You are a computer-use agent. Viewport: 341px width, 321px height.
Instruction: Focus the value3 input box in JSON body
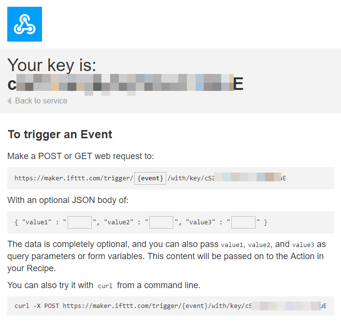pos(243,222)
